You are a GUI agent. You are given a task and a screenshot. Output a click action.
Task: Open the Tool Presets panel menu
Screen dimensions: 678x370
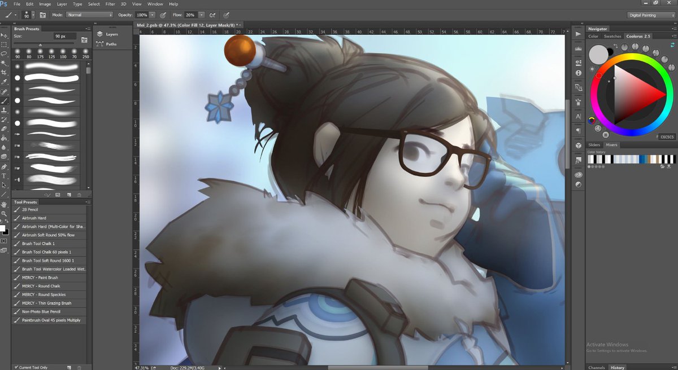88,202
